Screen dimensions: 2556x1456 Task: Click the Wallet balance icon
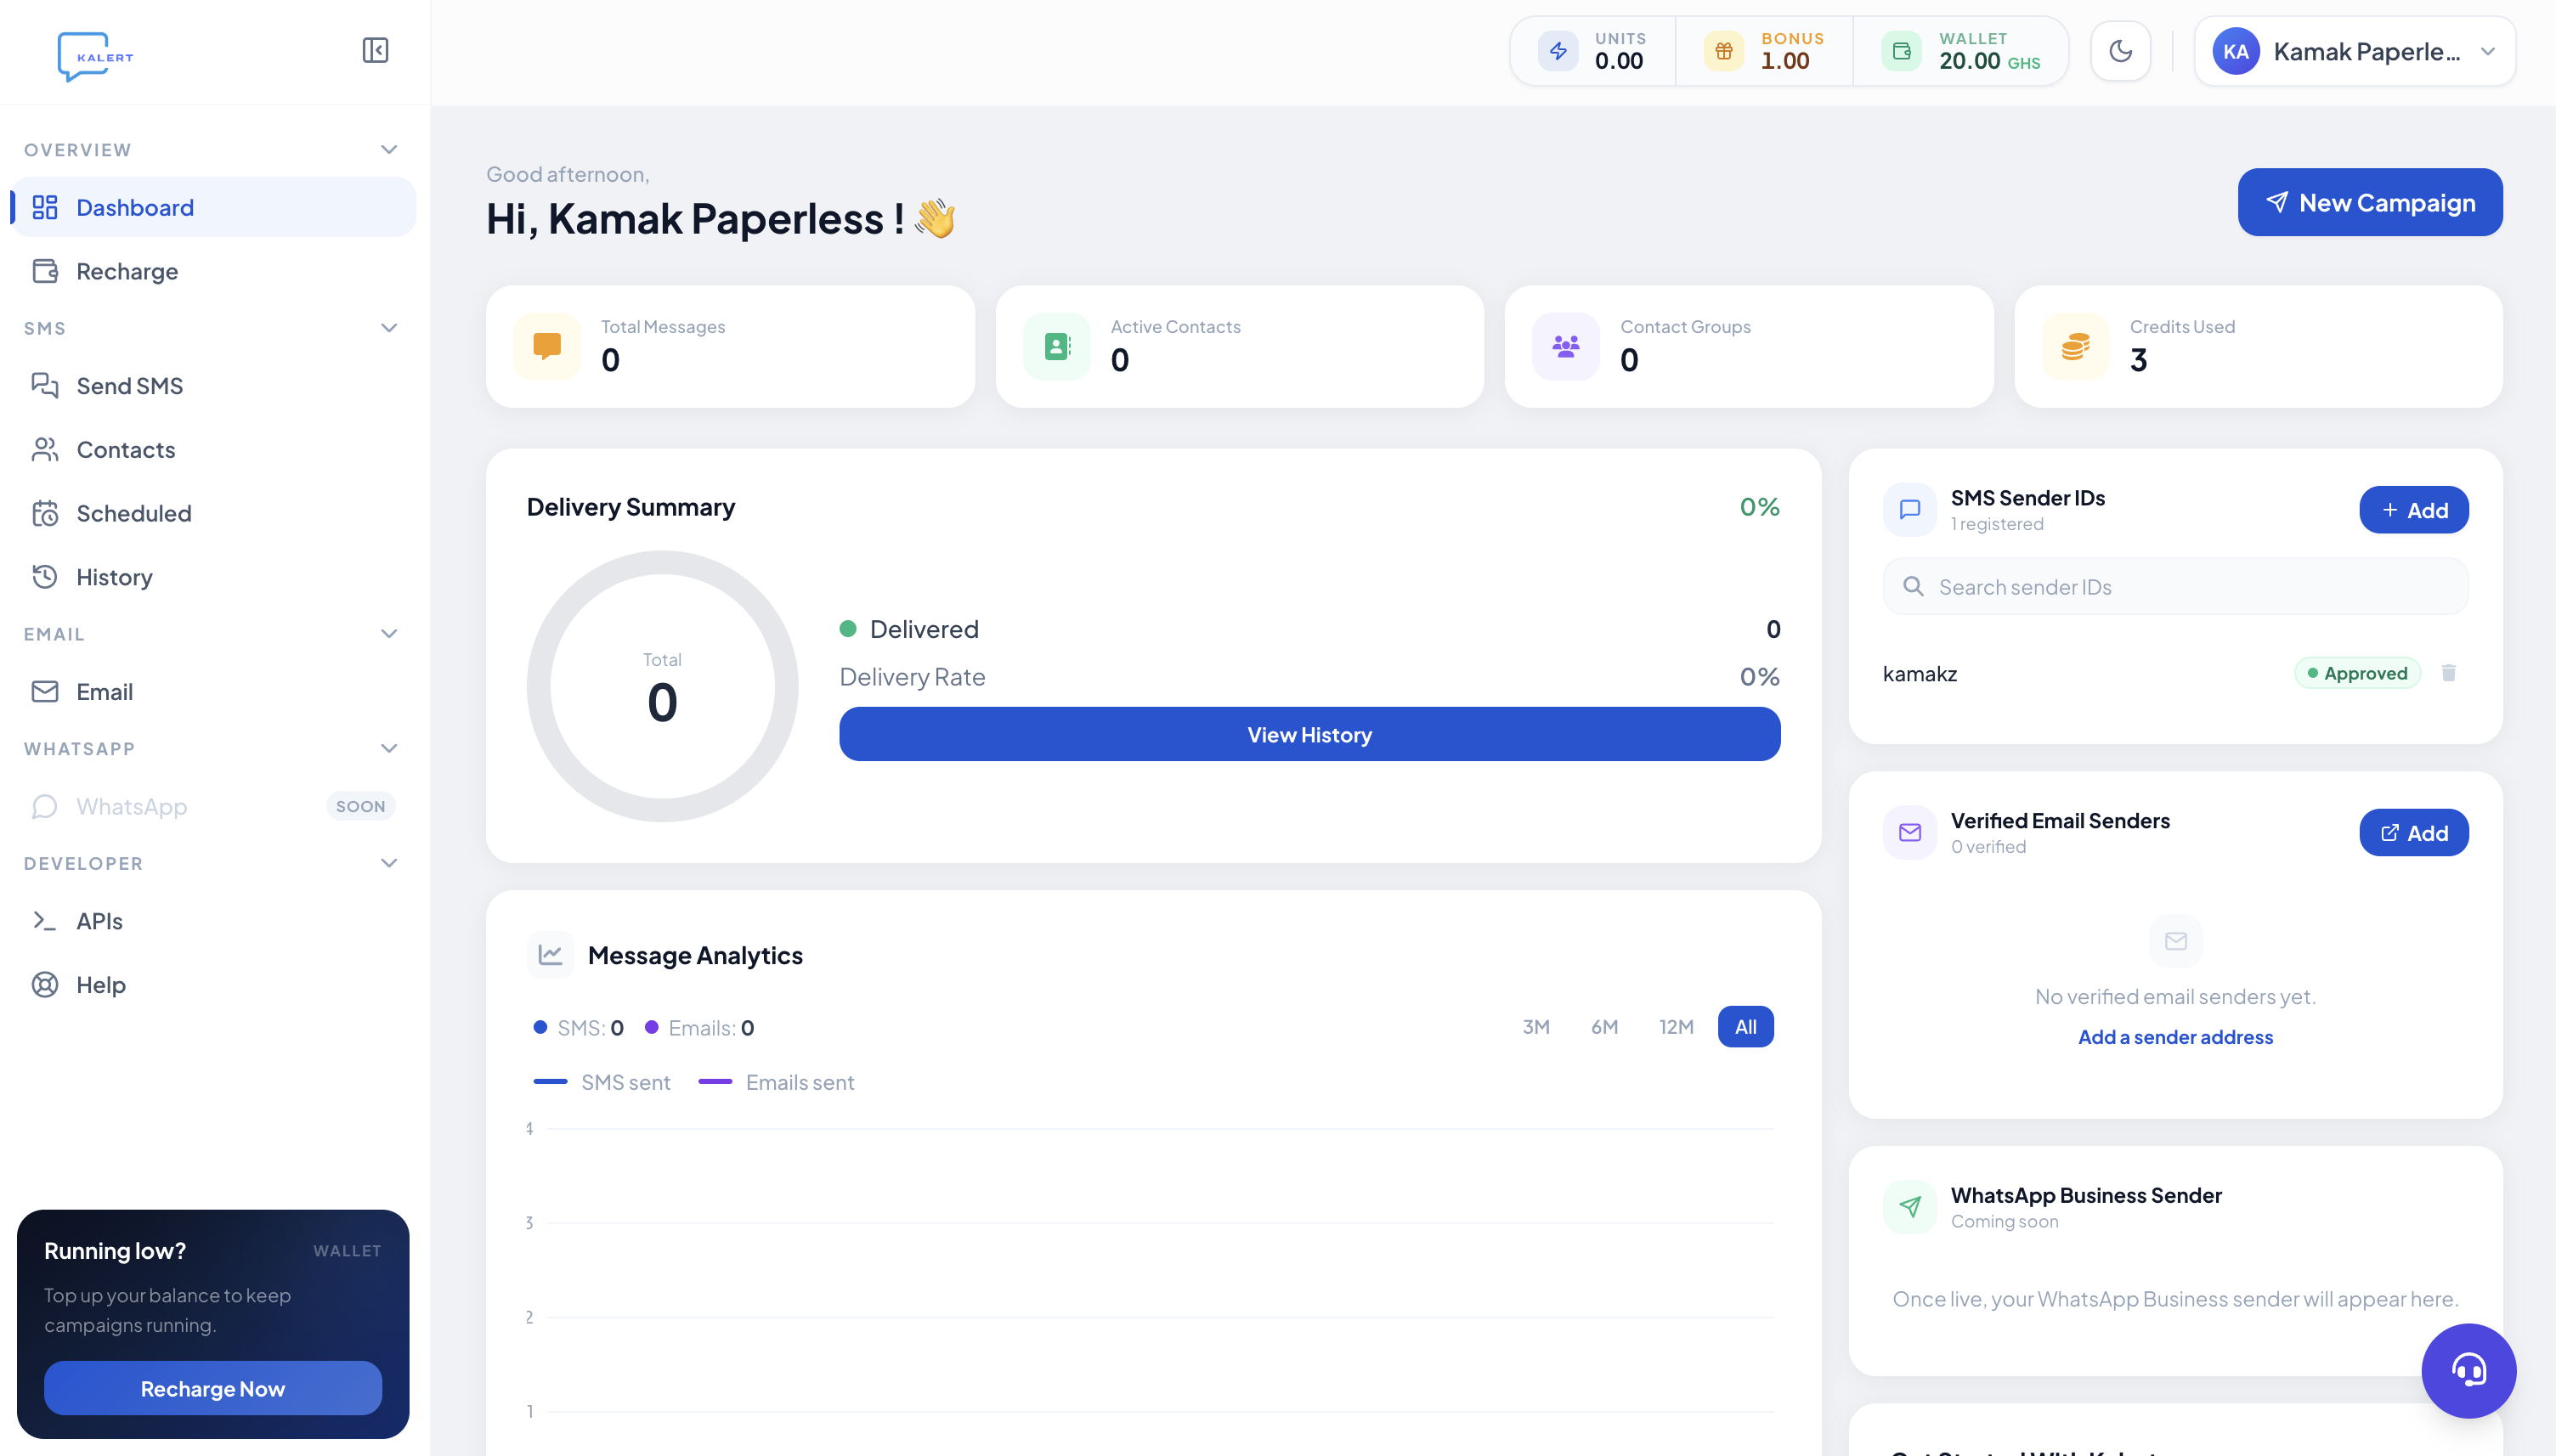click(1901, 51)
